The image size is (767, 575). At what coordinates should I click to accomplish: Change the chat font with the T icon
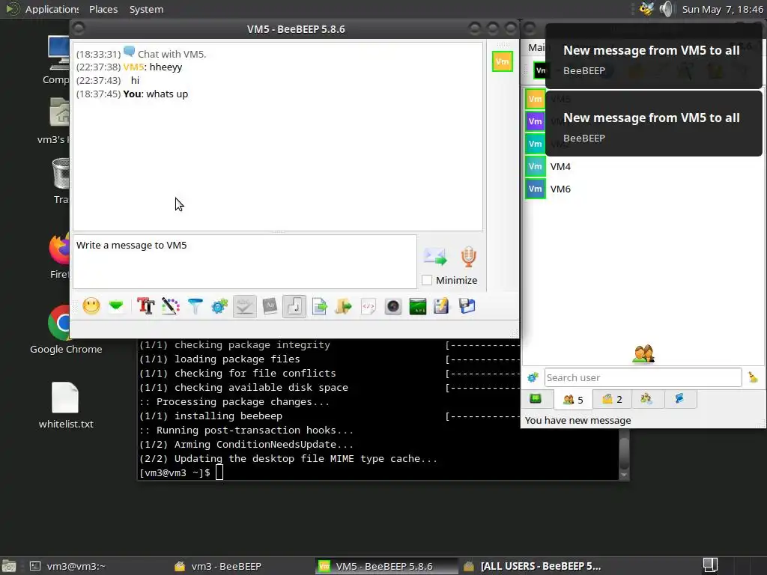point(146,306)
